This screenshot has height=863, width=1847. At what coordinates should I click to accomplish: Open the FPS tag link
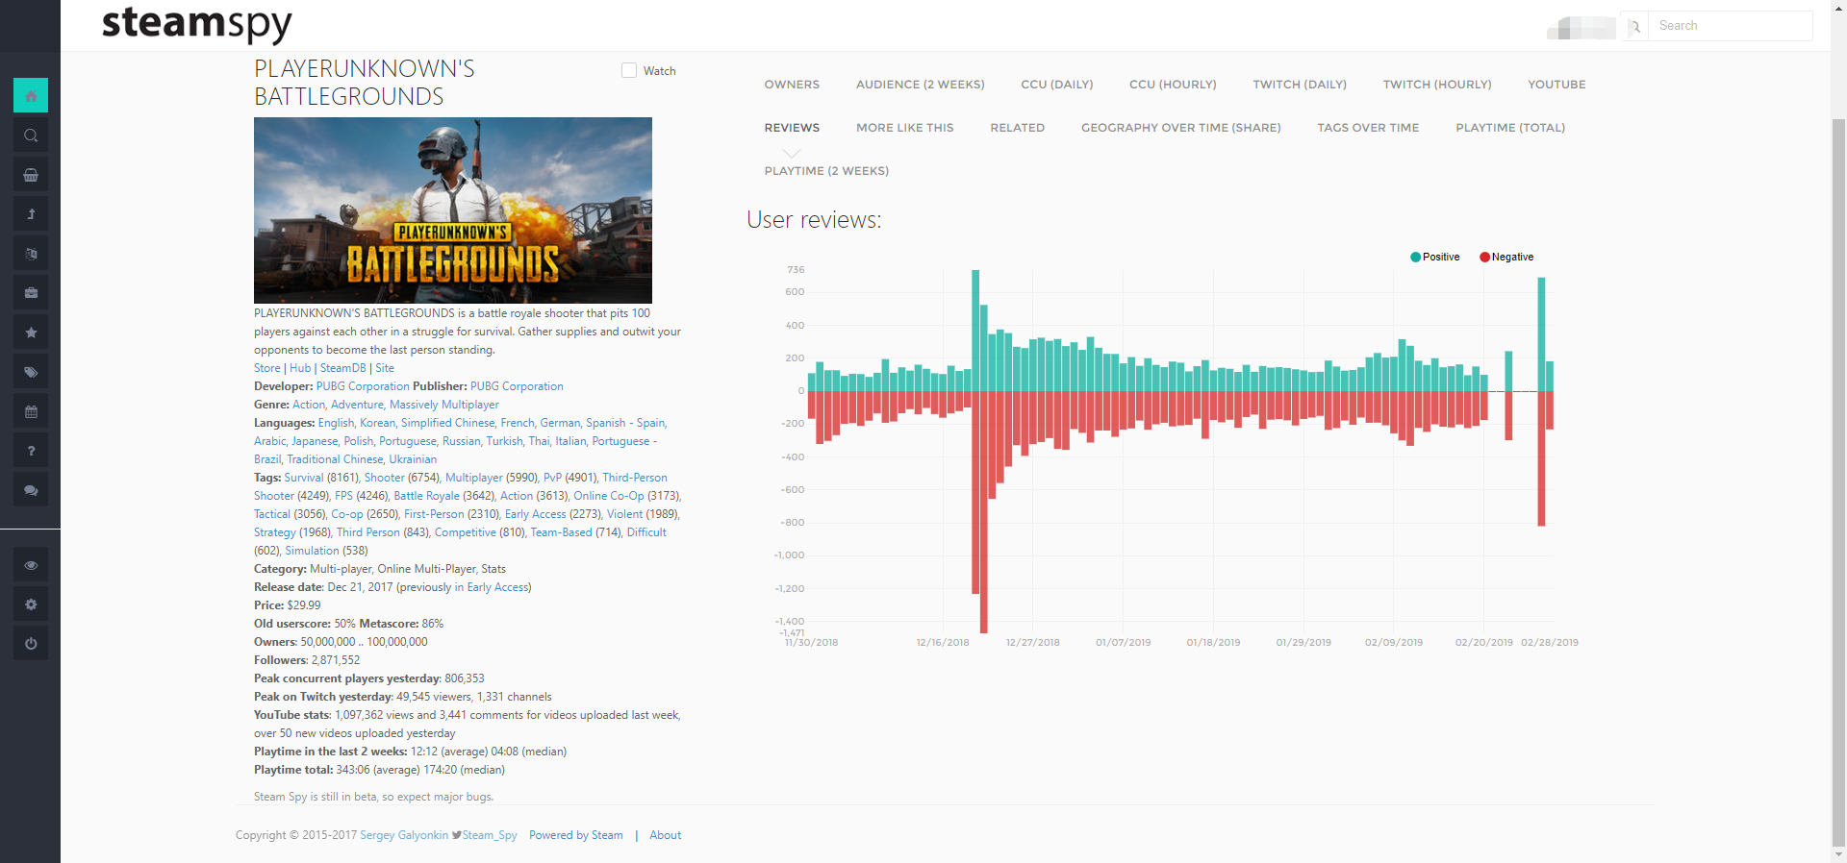click(343, 496)
